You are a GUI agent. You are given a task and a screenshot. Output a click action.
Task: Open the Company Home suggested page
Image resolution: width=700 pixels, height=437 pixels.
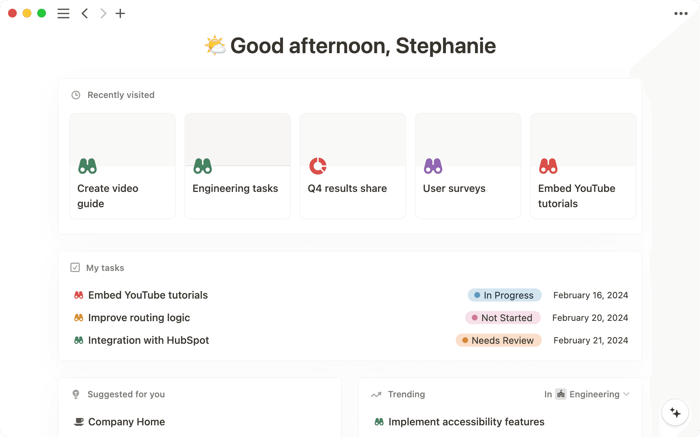(127, 422)
